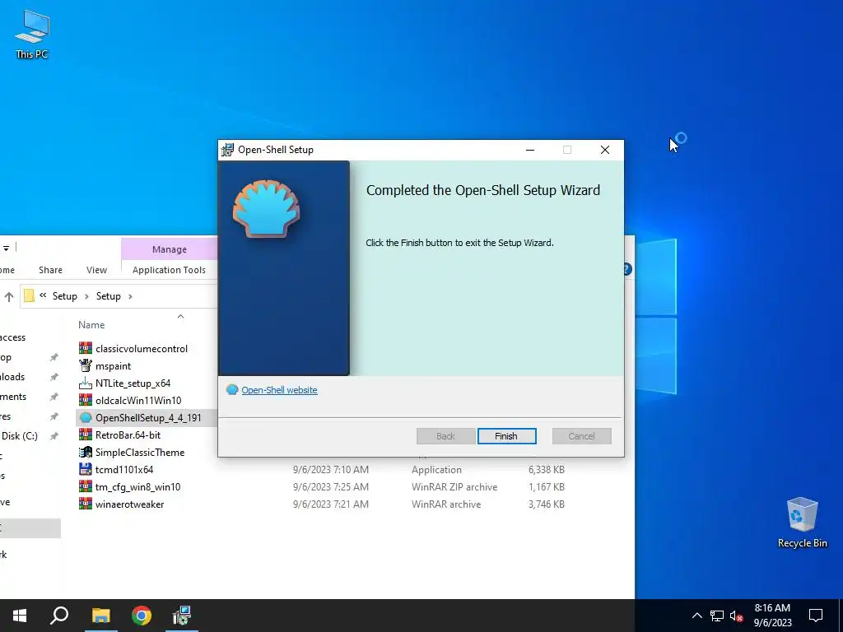This screenshot has height=632, width=843.
Task: Select classicvolumecontrol archive in File Explorer
Action: click(142, 349)
